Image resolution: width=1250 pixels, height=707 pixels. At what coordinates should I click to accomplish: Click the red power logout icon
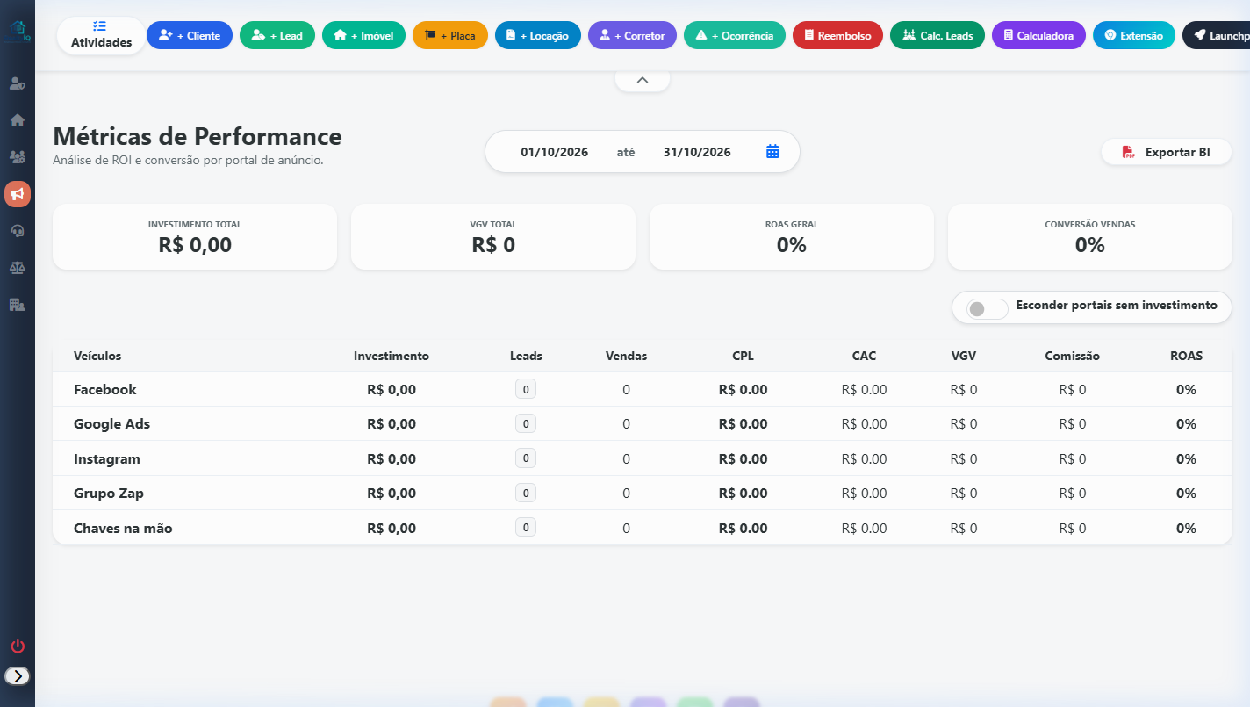(18, 646)
